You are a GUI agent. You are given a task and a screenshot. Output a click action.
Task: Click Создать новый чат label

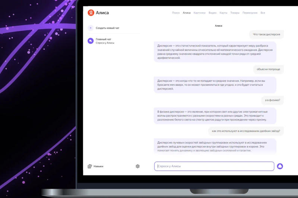click(107, 28)
